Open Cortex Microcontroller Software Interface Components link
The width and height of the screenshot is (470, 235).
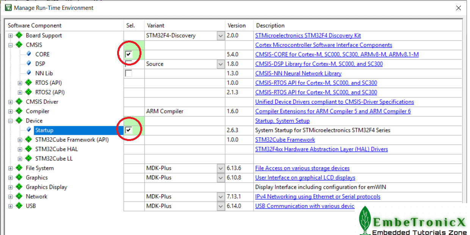point(324,45)
